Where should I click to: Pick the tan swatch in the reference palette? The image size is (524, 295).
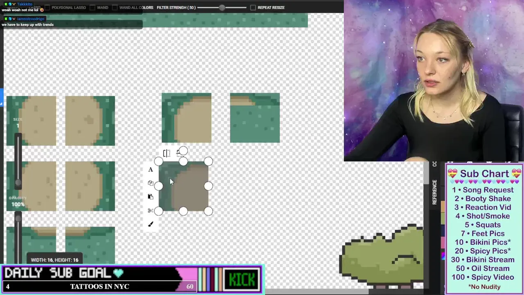[x=443, y=207]
